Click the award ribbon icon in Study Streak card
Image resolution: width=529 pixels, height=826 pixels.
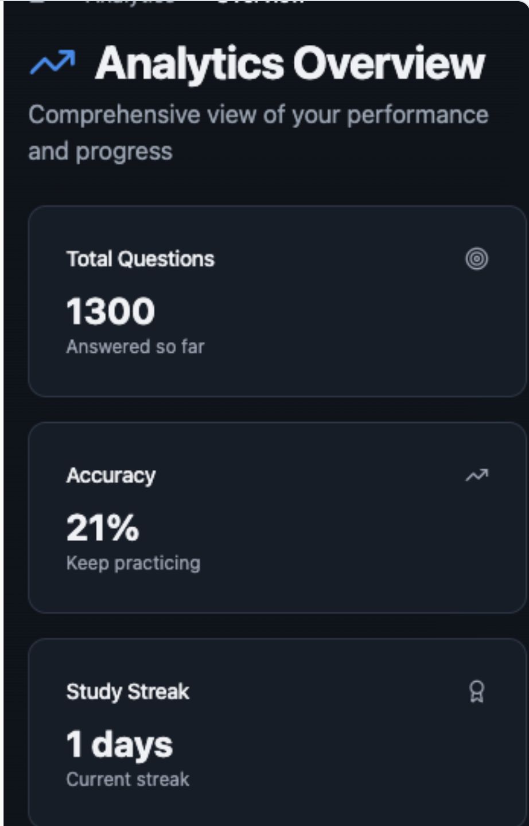(x=476, y=692)
